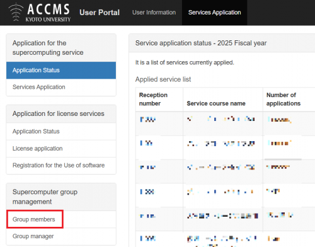Open license services Application Status
315x247 pixels.
(x=61, y=132)
